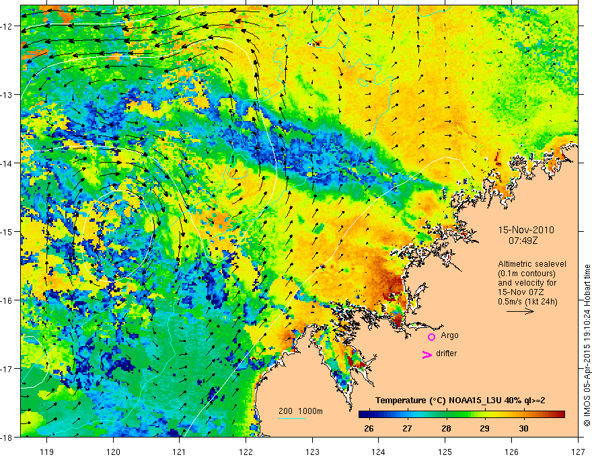592x457 pixels.
Task: Click the 0.5m/s velocity reference arrow
Action: coord(520,311)
